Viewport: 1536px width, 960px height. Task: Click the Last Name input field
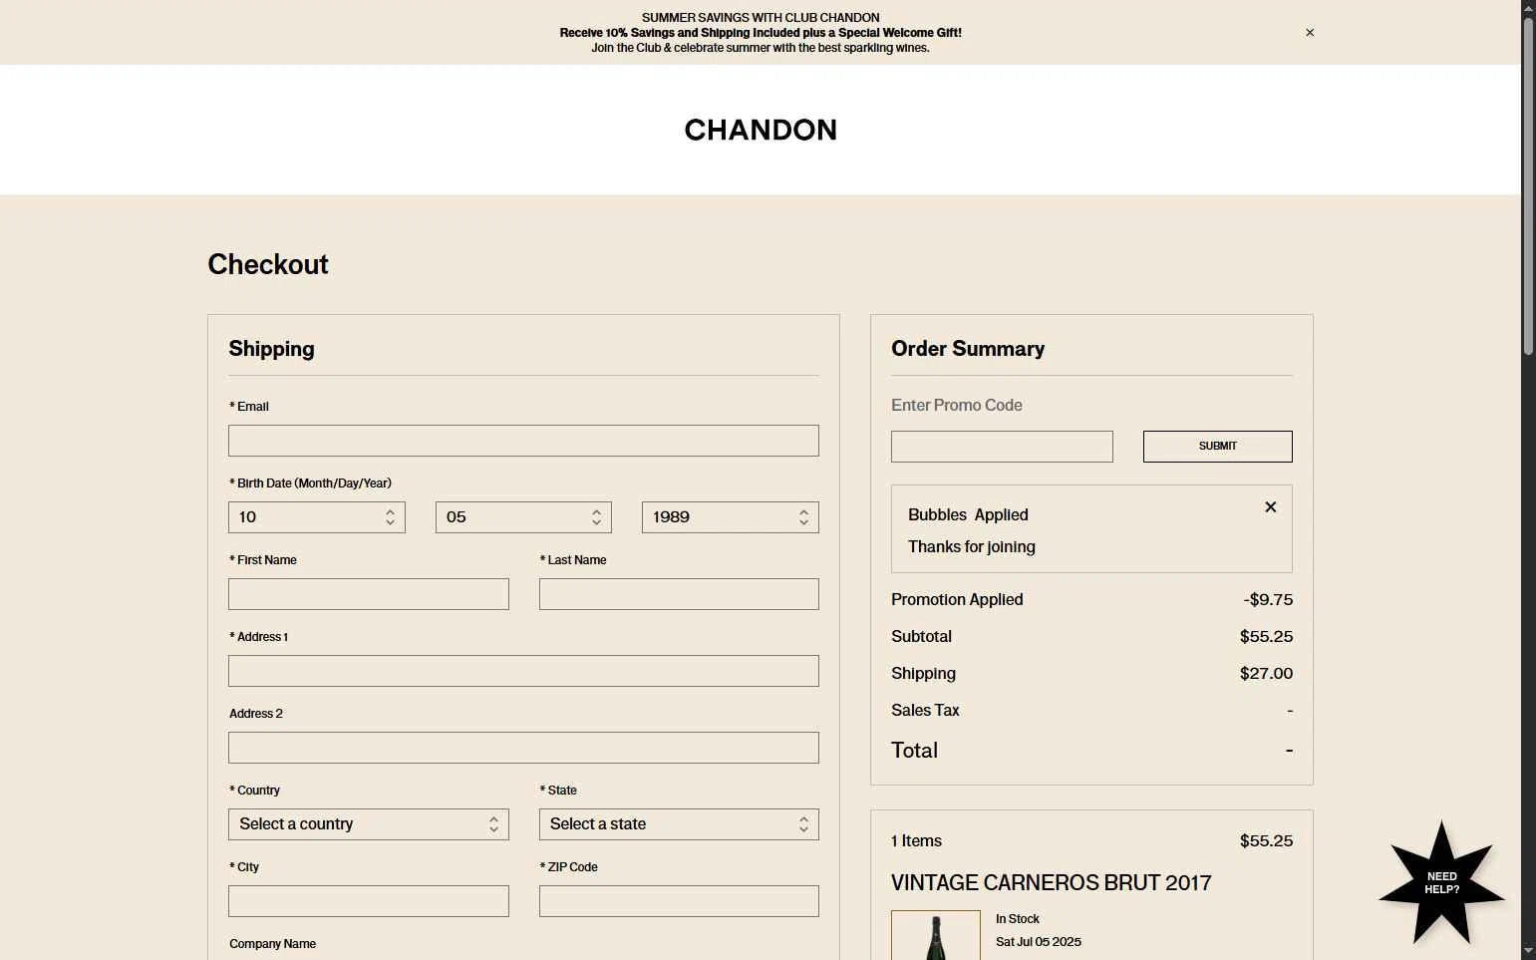coord(679,594)
